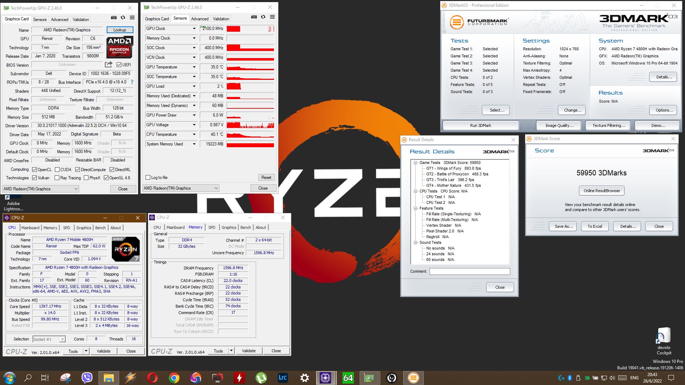Open the Windows Start button
Image resolution: width=685 pixels, height=385 pixels.
point(9,378)
